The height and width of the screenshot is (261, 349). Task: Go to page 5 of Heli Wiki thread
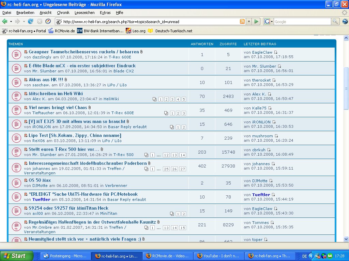click(x=184, y=99)
